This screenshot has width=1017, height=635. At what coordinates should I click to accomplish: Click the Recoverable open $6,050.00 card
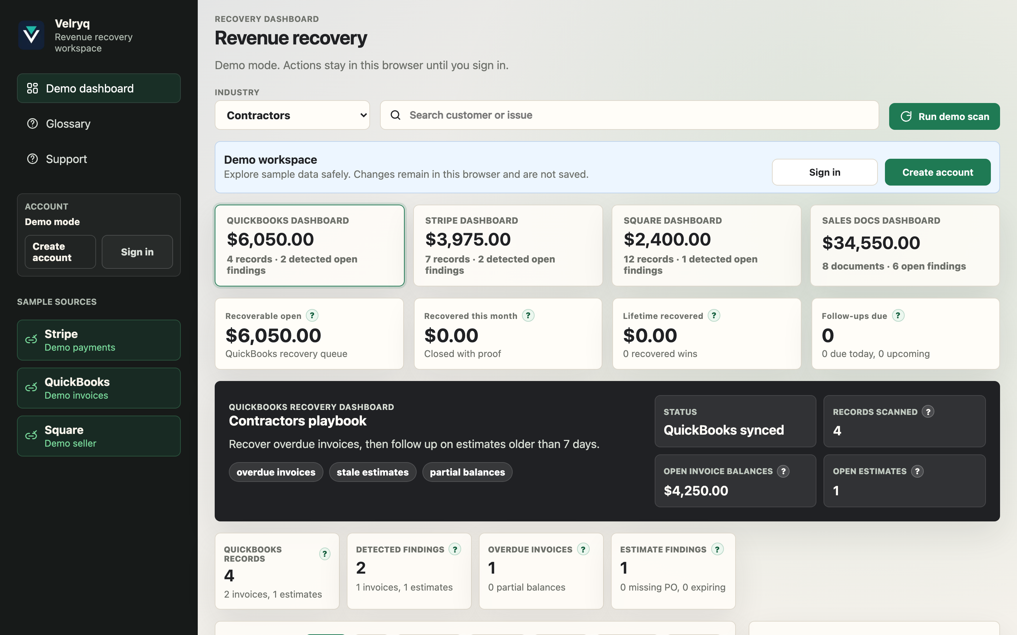tap(309, 334)
